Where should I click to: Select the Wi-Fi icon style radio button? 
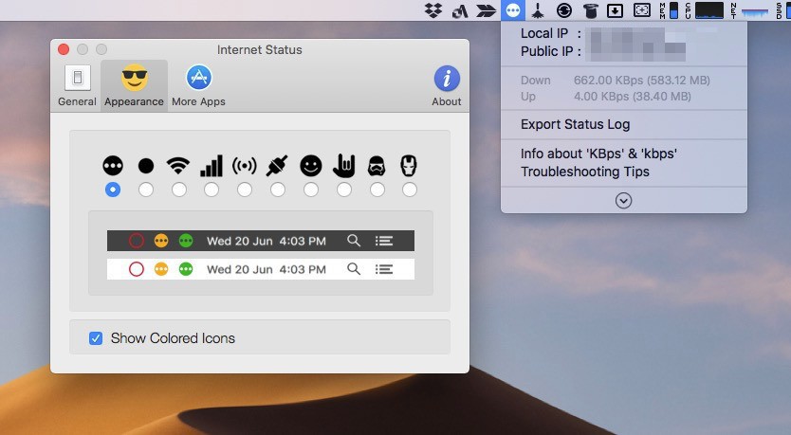178,190
